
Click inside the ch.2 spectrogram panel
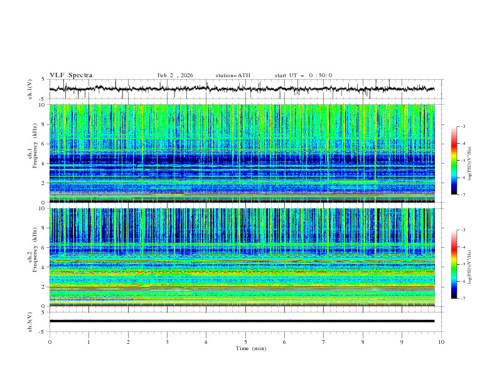(x=245, y=257)
